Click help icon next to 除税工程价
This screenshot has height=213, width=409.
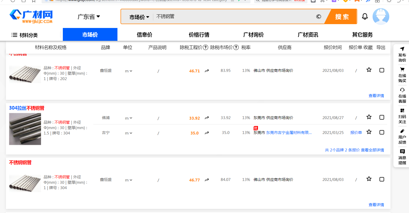tap(205, 47)
